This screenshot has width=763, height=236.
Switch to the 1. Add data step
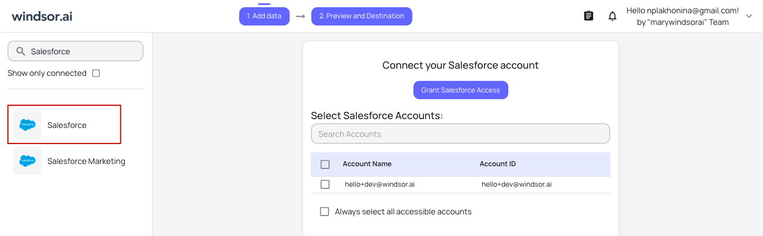coord(264,16)
